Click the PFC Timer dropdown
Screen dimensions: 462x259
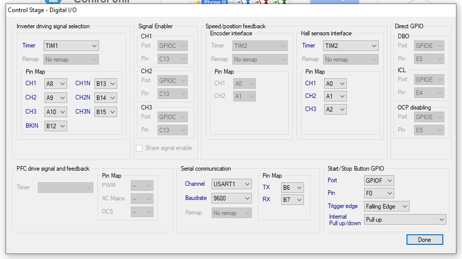click(x=66, y=187)
